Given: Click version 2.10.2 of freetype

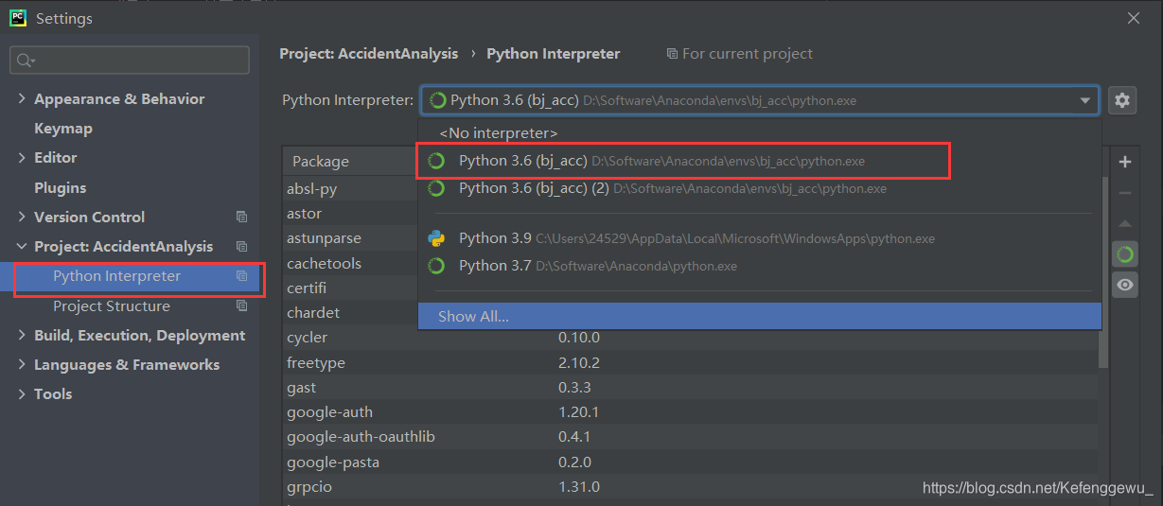Looking at the screenshot, I should coord(579,363).
